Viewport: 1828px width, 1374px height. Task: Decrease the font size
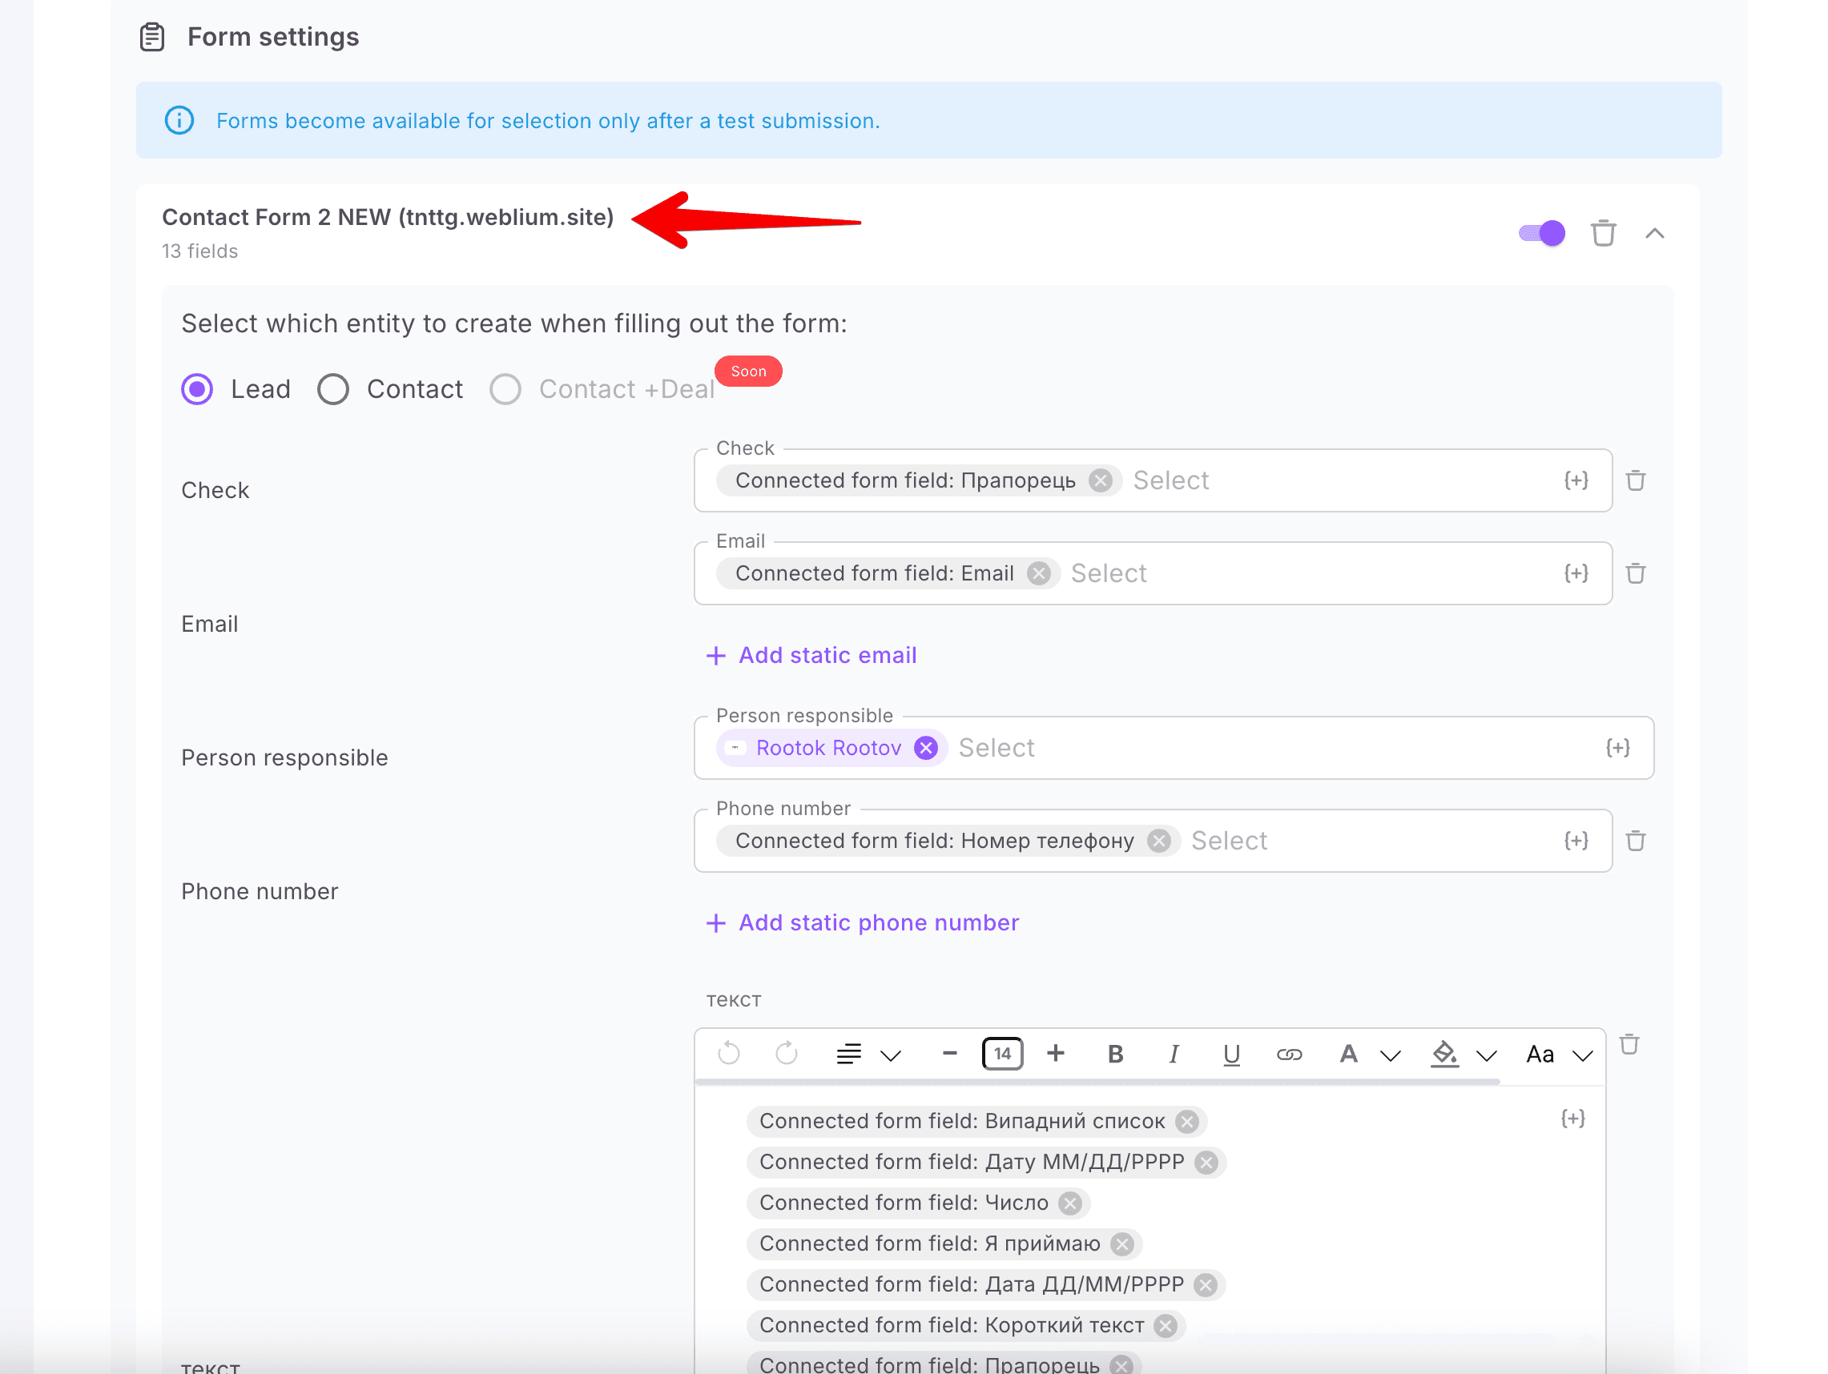point(949,1054)
